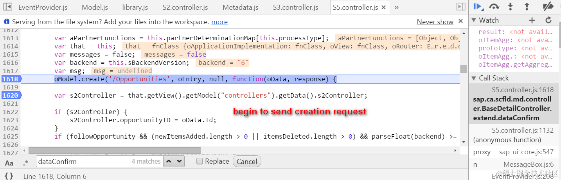Click 'var msg;' declaration text

tap(69, 71)
